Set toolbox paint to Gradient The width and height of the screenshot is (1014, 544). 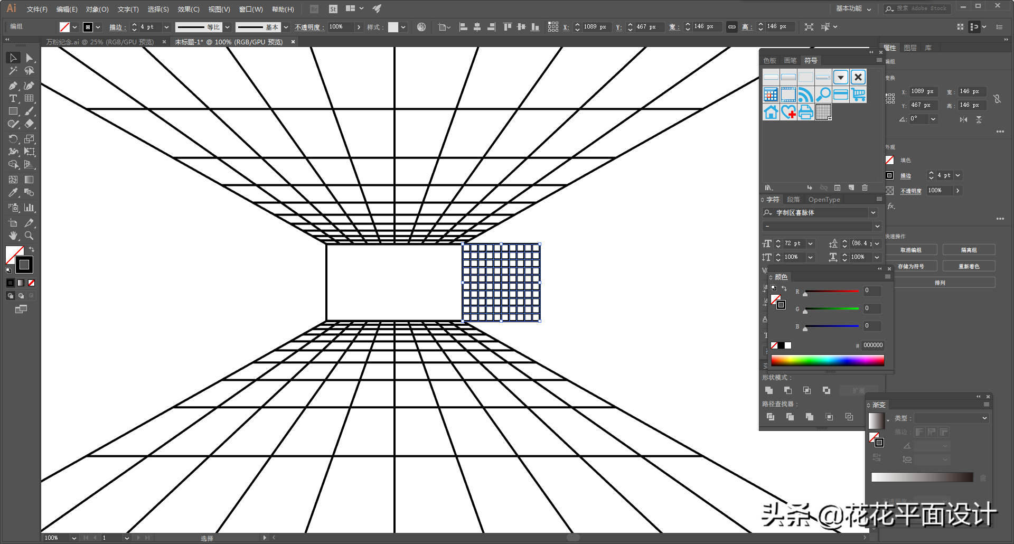tap(21, 283)
